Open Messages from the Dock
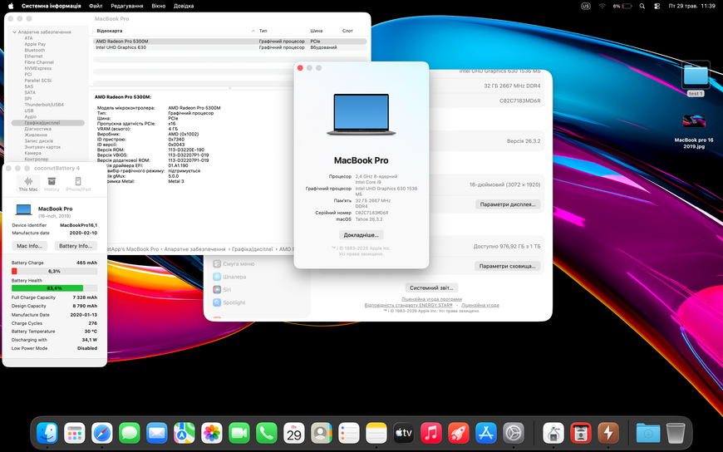 click(129, 433)
